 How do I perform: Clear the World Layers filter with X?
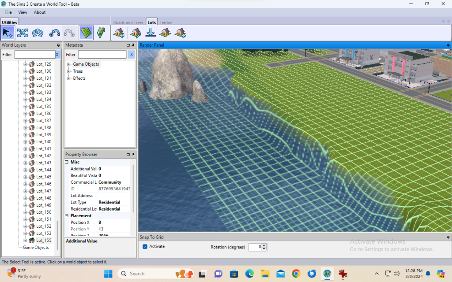pyautogui.click(x=57, y=55)
